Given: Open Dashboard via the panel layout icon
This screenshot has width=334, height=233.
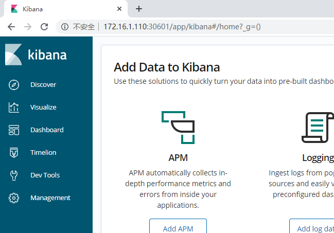Looking at the screenshot, I should 14,130.
